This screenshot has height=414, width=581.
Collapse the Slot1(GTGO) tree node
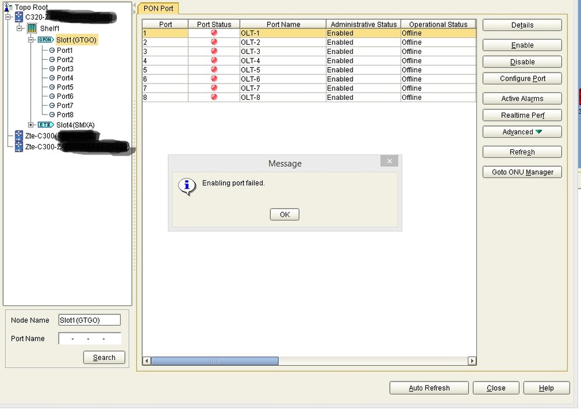pyautogui.click(x=31, y=40)
